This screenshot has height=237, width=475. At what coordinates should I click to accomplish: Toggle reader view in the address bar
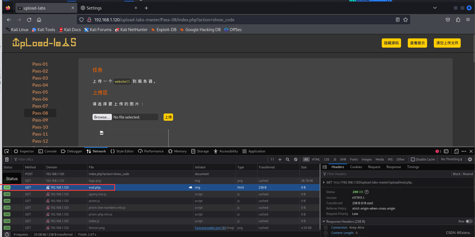[398, 20]
